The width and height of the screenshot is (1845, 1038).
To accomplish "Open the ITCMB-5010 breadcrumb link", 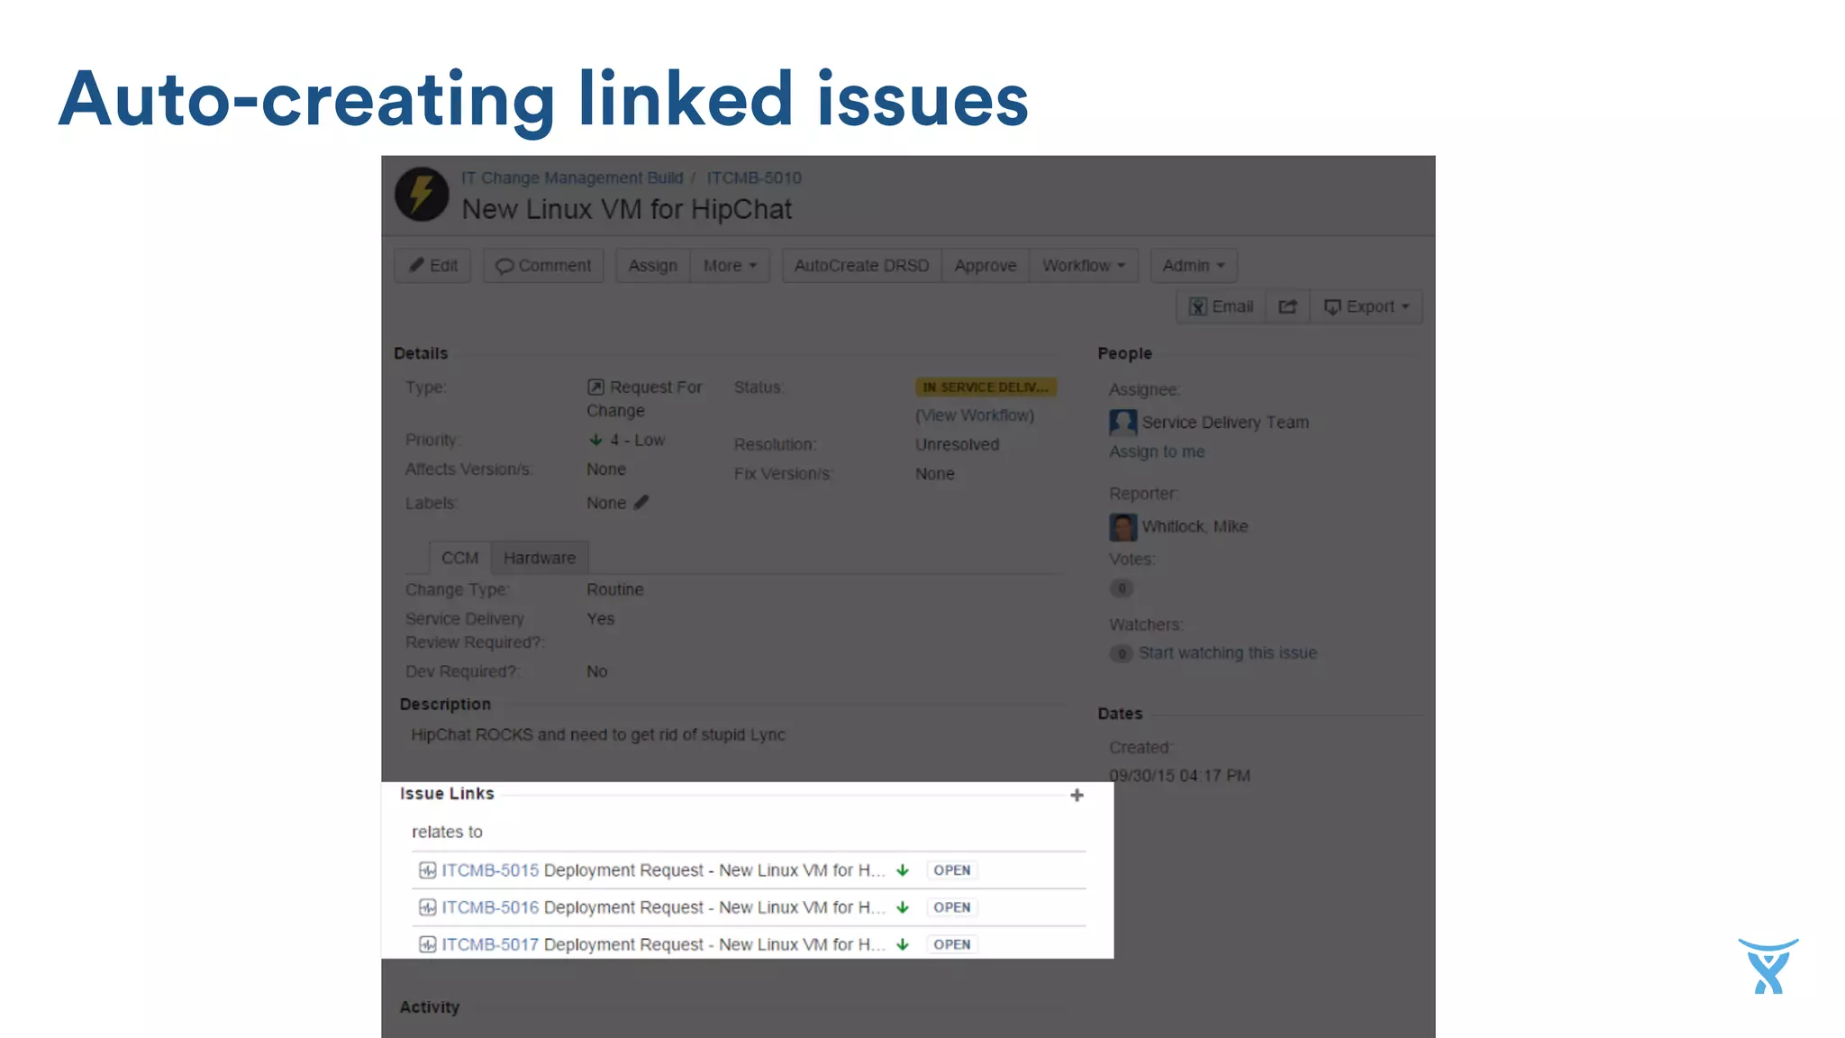I will (x=754, y=178).
